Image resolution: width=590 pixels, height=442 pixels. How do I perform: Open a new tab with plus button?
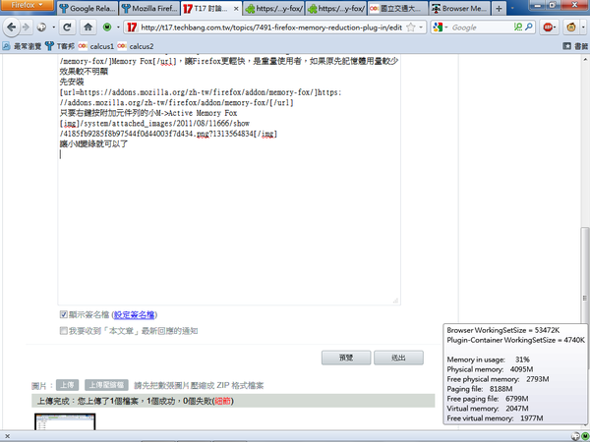pyautogui.click(x=499, y=8)
